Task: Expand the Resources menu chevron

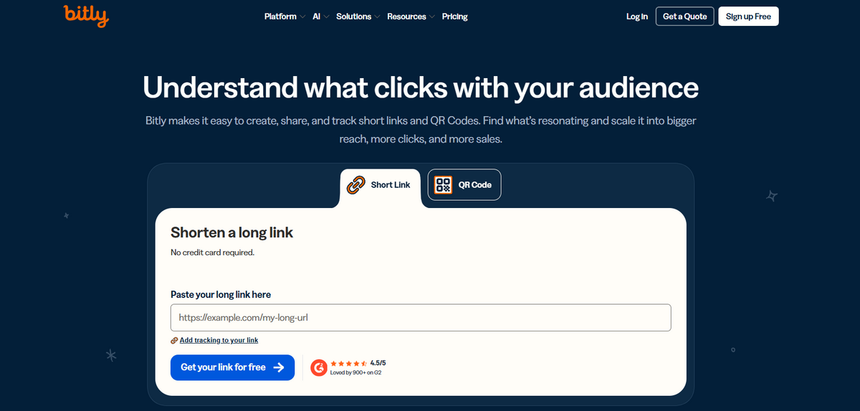Action: 432,16
